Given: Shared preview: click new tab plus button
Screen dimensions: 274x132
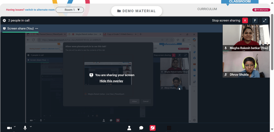Looking at the screenshot, I should (141, 34).
